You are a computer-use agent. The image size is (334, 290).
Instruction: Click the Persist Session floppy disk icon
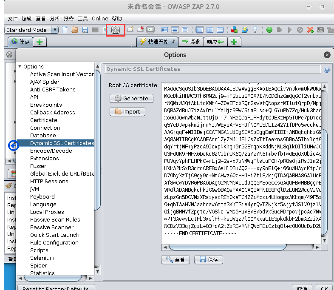[85, 30]
